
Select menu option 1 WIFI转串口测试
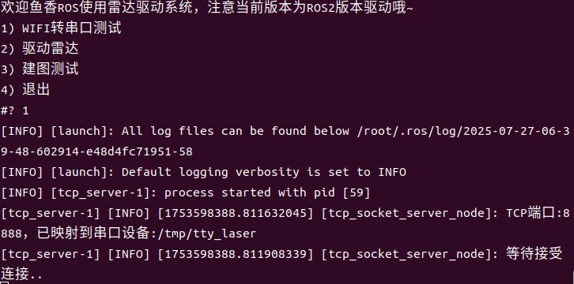coord(61,28)
